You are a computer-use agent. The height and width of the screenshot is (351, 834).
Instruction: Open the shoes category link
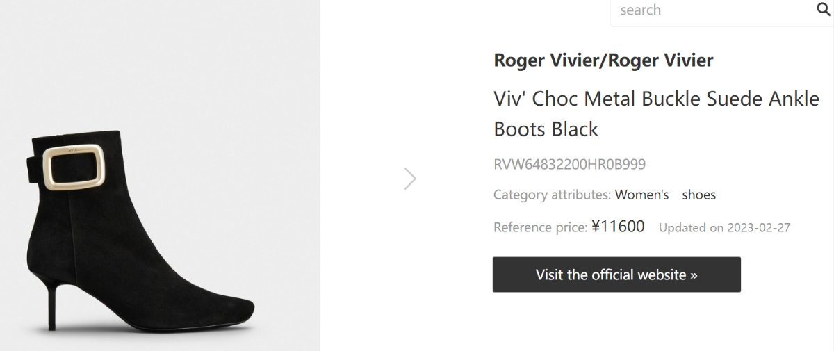coord(698,195)
